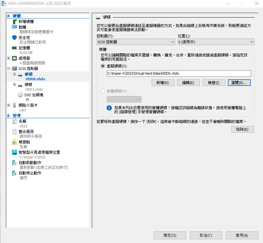Select the 整合服務 item
This screenshot has width=263, height=243.
[26, 132]
